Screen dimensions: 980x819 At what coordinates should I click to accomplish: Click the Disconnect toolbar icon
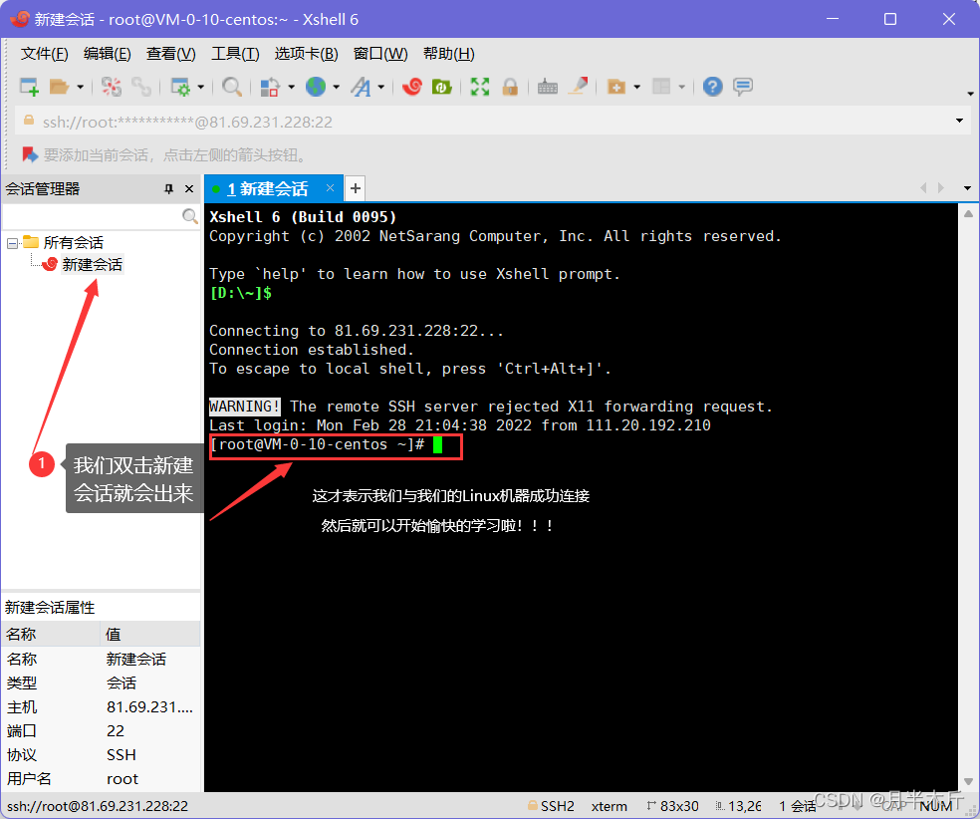click(x=112, y=87)
